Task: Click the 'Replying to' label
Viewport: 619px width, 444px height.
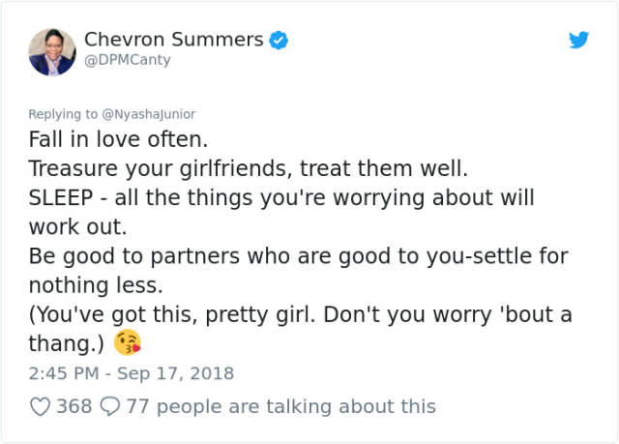Action: click(63, 114)
